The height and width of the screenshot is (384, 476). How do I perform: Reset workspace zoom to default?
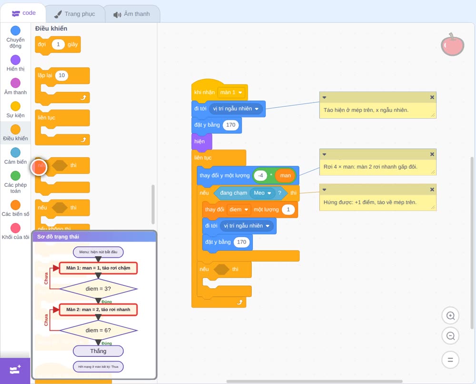(x=450, y=360)
